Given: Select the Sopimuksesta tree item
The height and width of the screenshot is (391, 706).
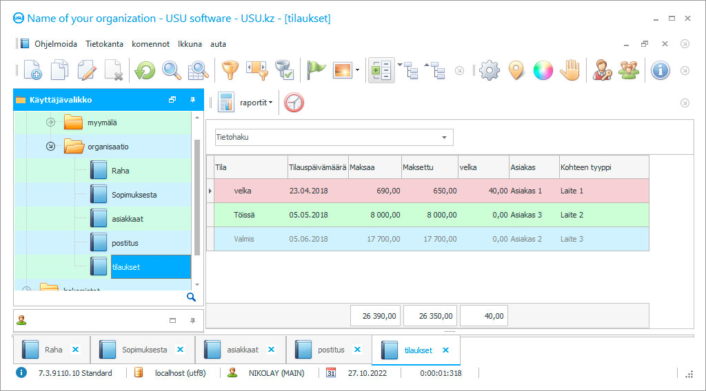Looking at the screenshot, I should [134, 195].
